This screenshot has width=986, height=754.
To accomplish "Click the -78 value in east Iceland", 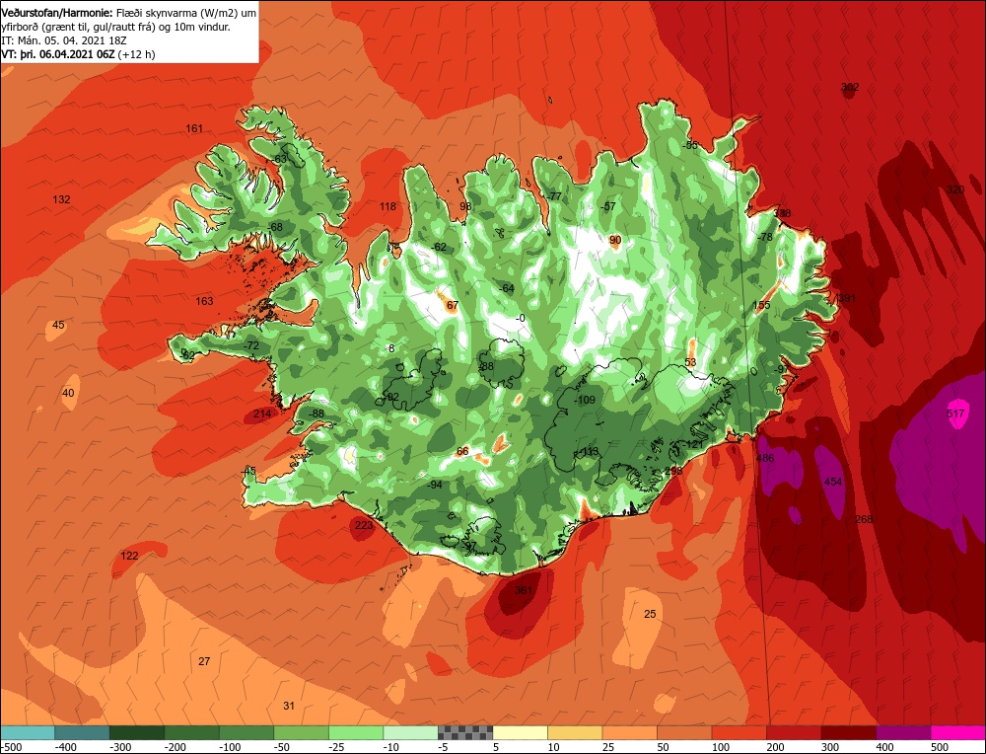I will 764,237.
